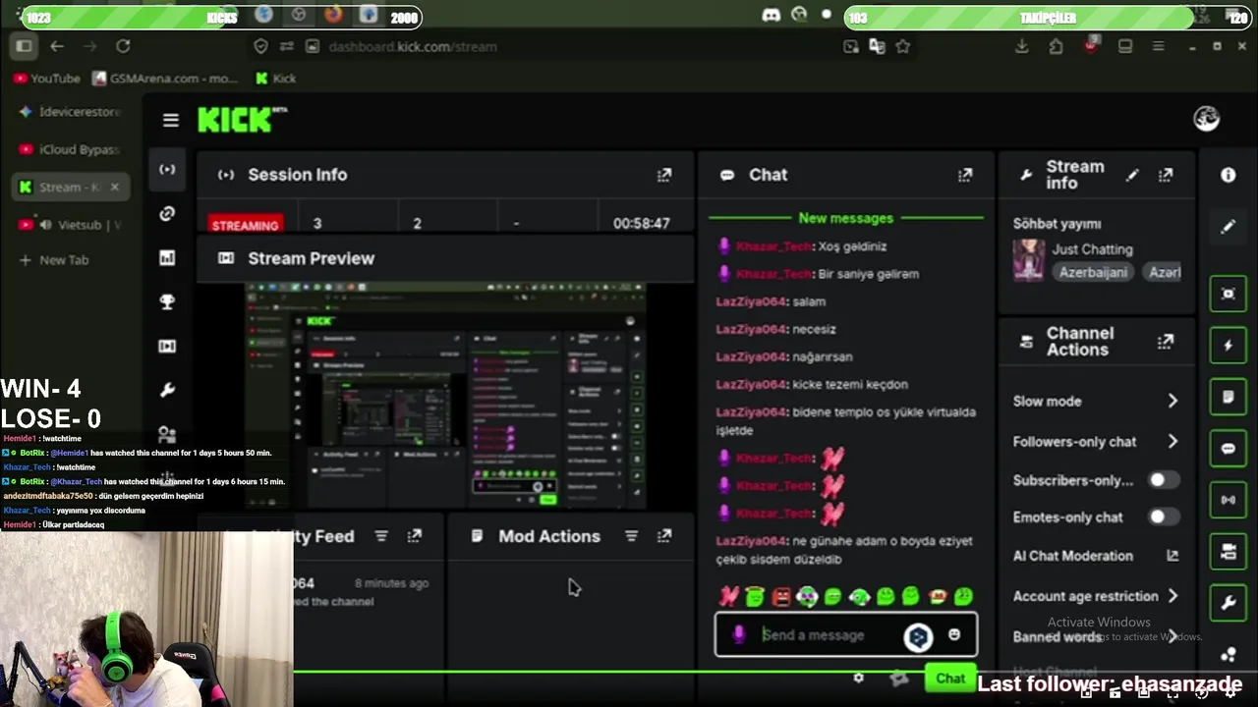The image size is (1258, 707).
Task: Open Mod Actions filter options
Action: (x=631, y=536)
